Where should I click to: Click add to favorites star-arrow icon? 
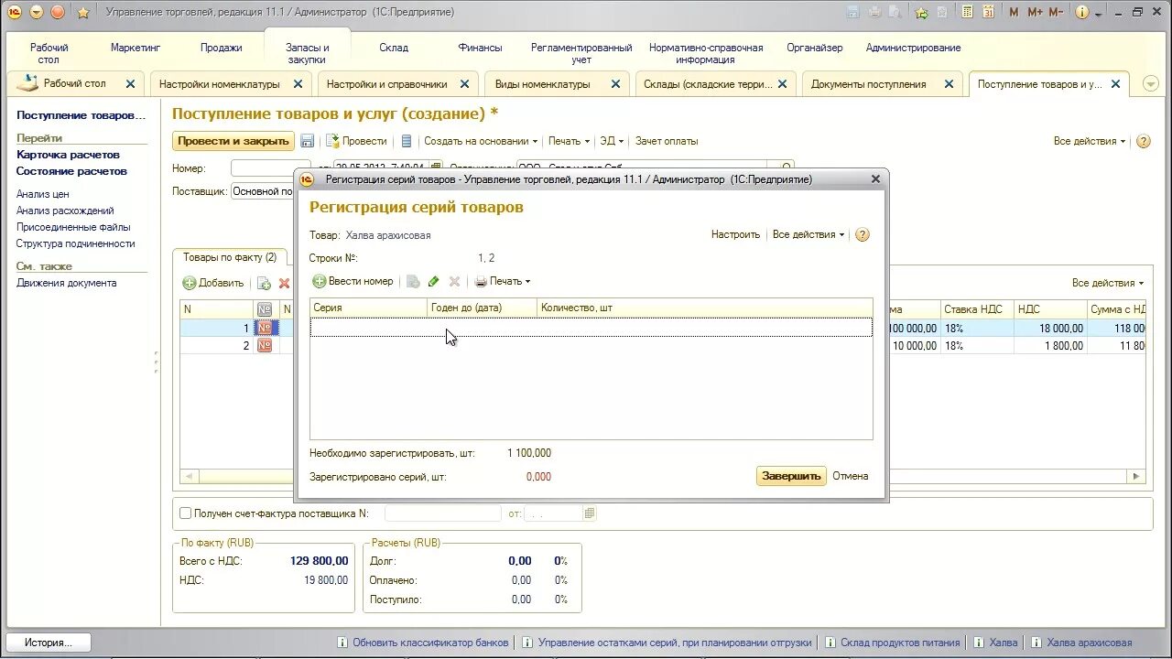click(921, 13)
